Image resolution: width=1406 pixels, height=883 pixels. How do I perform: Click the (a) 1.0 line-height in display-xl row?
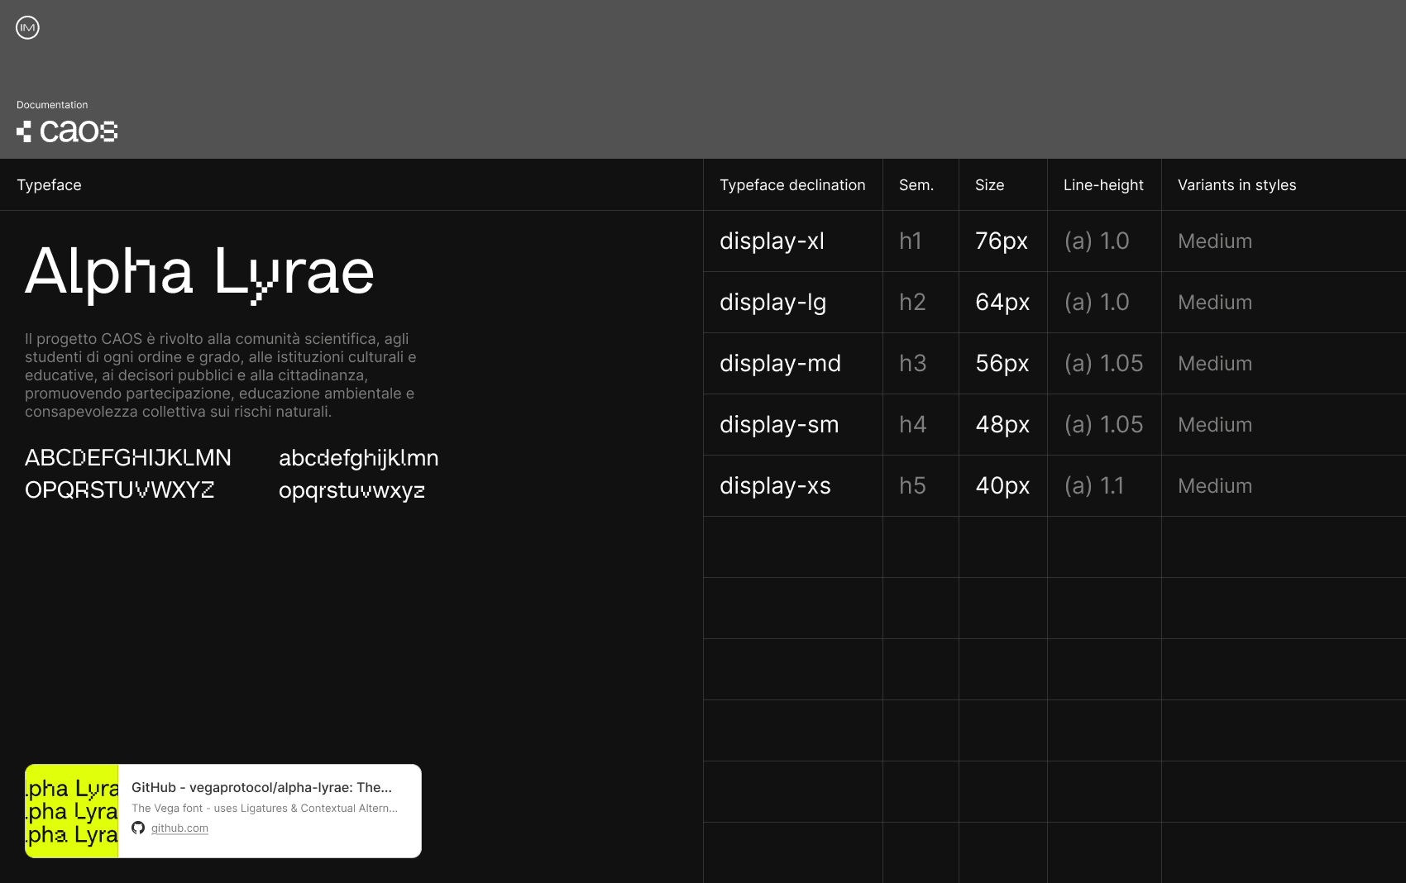[1097, 241]
